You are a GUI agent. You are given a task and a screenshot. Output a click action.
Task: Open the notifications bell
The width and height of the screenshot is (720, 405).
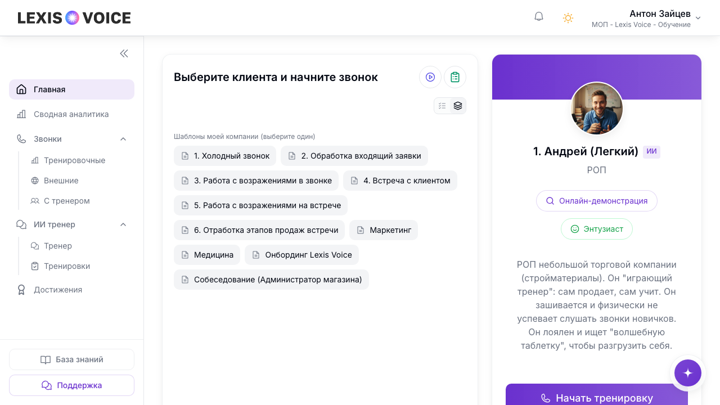[x=539, y=17]
